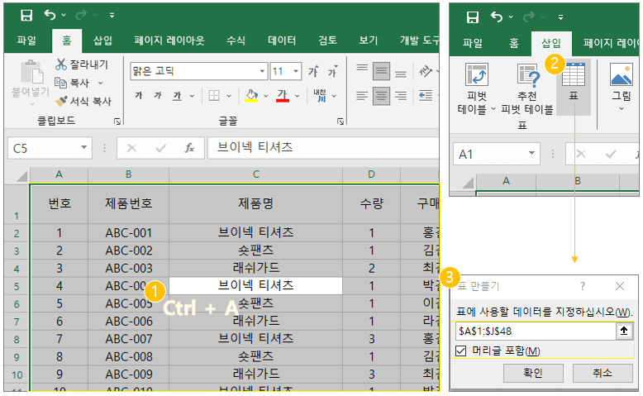643x396 pixels.
Task: Click 추천 피벗 테이블 icon
Action: tap(527, 75)
